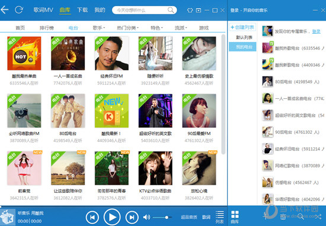Viewport: 326px width, 226px height.
Task: Select 我的电台 in playlist sidebar
Action: (x=242, y=47)
